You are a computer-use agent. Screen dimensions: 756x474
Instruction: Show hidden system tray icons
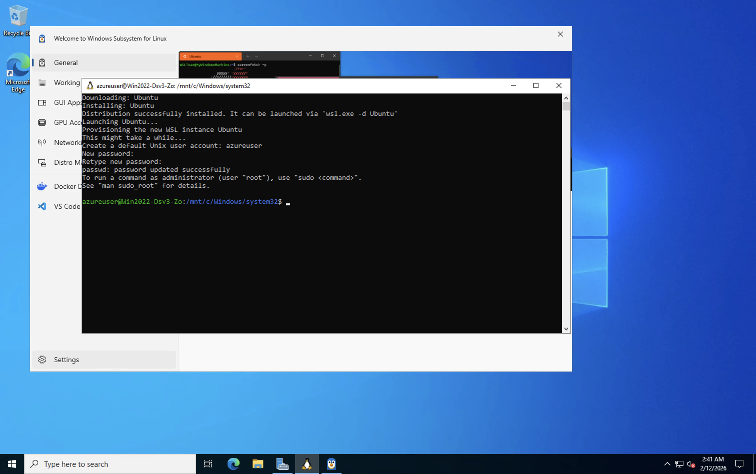(x=667, y=464)
